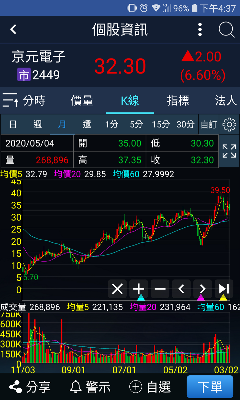Screen dimensions: 240x400
Task: Tap 均價60 moving average label
Action: pyautogui.click(x=126, y=174)
